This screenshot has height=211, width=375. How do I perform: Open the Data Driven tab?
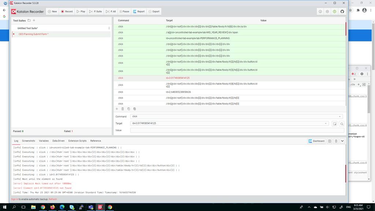click(x=59, y=141)
